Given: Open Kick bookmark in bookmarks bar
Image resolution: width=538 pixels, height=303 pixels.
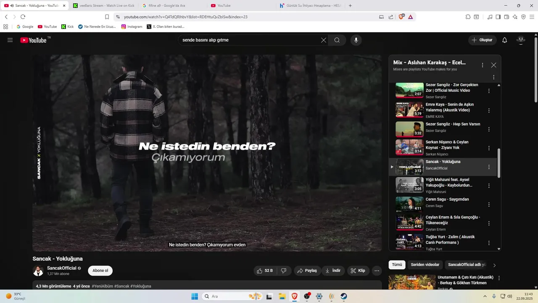Looking at the screenshot, I should (67, 27).
